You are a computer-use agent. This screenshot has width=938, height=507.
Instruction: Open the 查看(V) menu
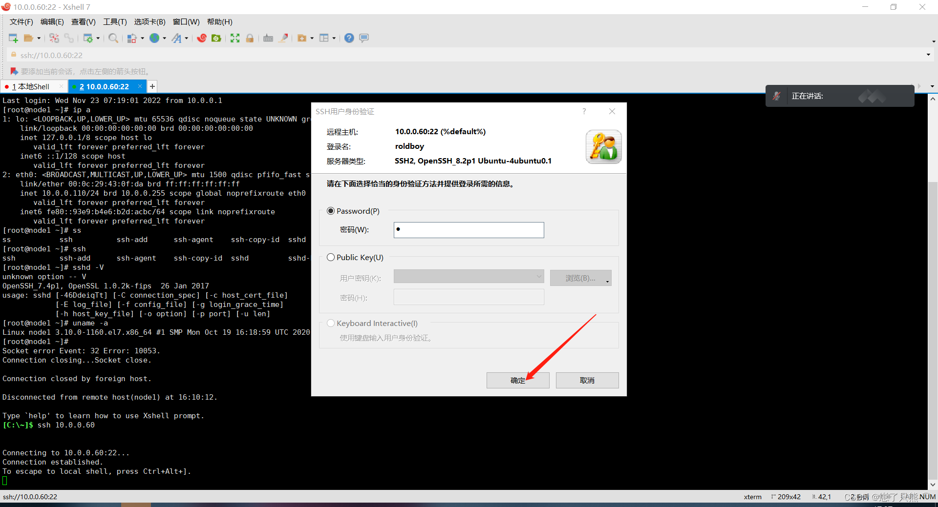coord(84,22)
